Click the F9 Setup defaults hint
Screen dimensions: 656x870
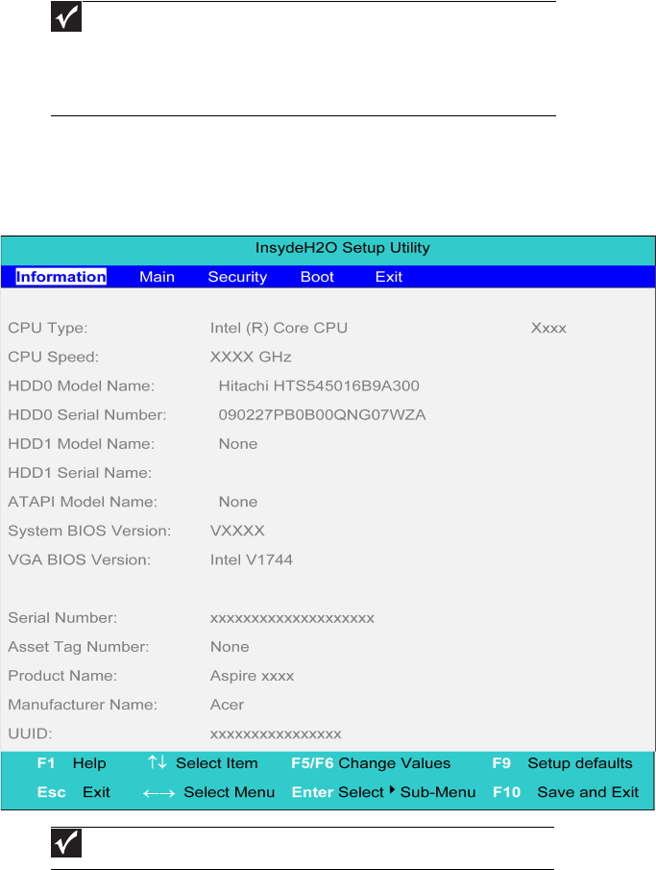[562, 763]
